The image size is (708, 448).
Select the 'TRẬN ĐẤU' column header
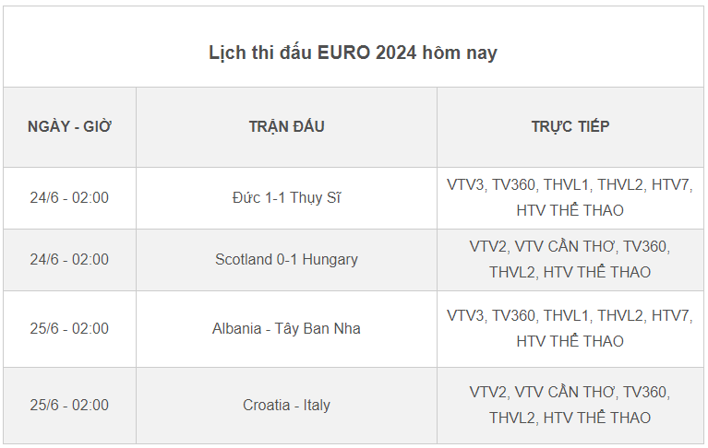(286, 127)
